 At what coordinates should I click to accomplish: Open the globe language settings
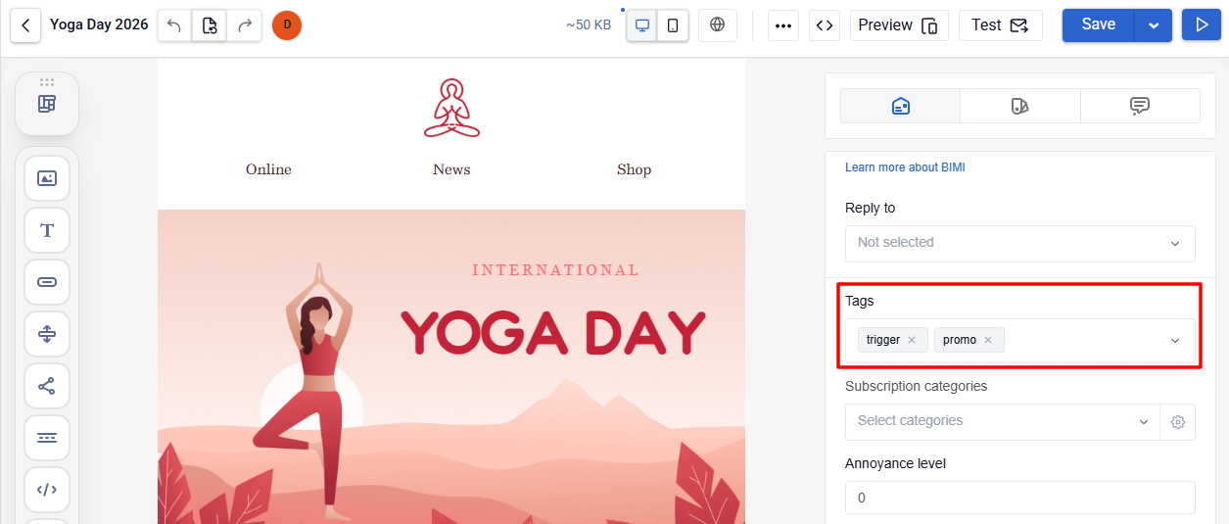tap(718, 25)
